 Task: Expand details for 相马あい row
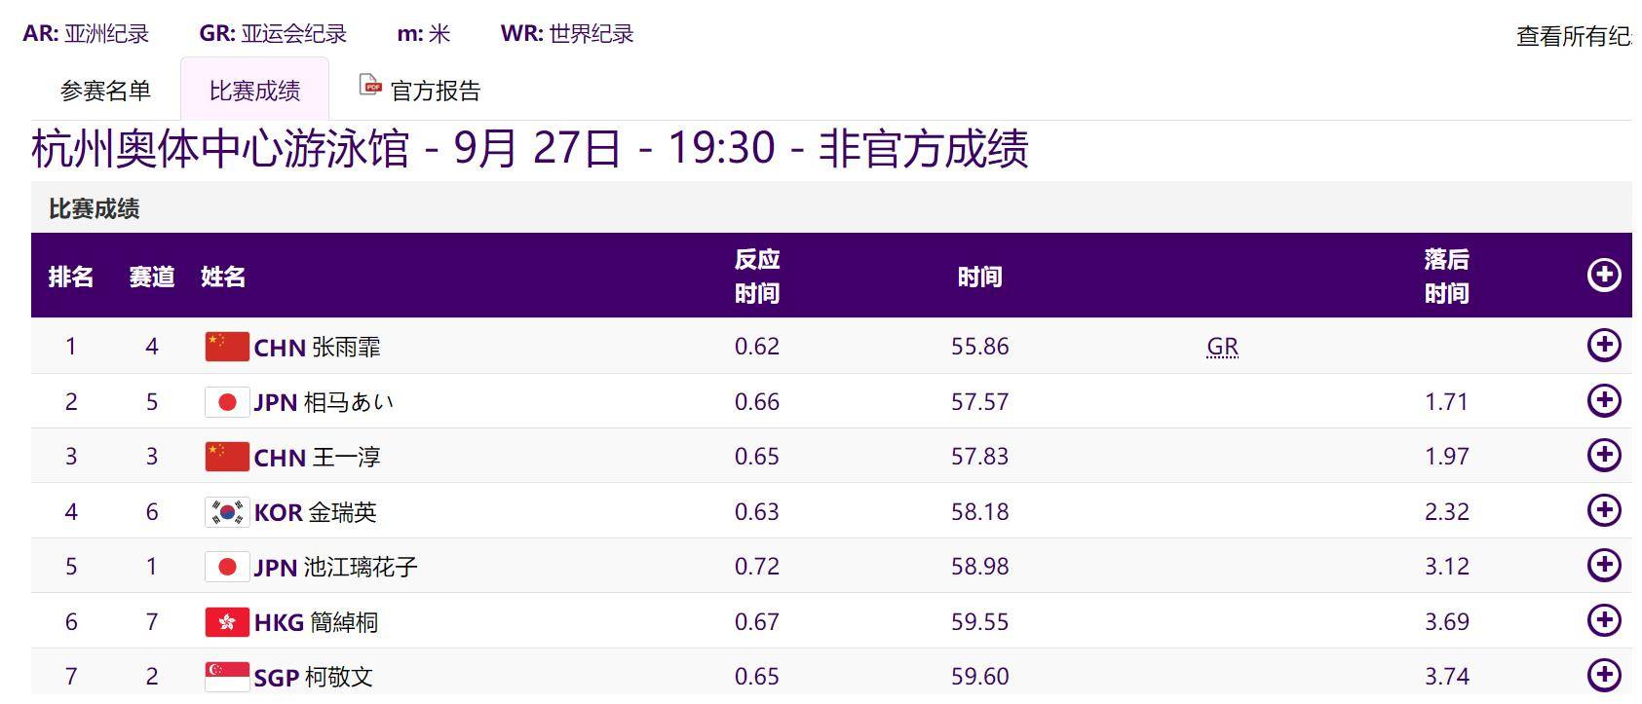[1604, 400]
